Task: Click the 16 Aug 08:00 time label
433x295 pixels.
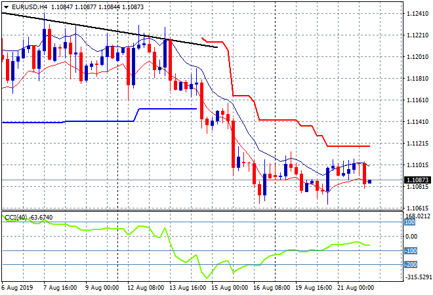Action: click(x=271, y=288)
